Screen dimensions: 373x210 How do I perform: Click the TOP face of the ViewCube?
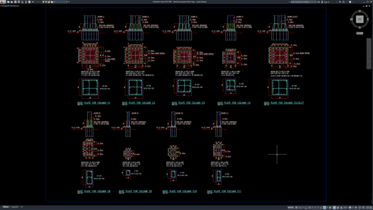360,19
